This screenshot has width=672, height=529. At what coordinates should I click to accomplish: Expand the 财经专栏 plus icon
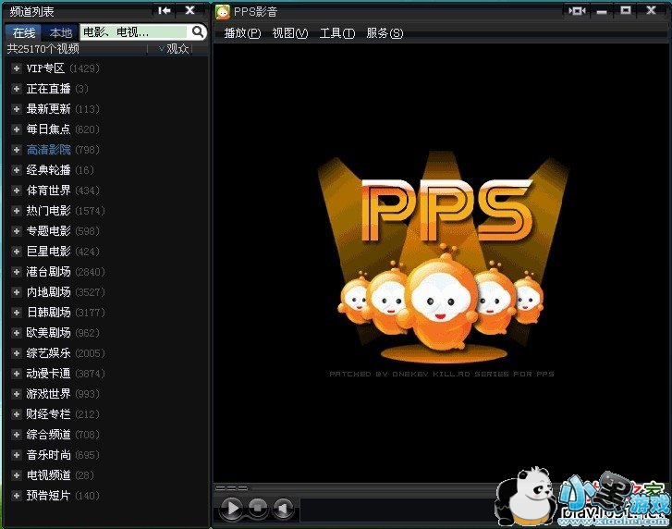pyautogui.click(x=17, y=414)
